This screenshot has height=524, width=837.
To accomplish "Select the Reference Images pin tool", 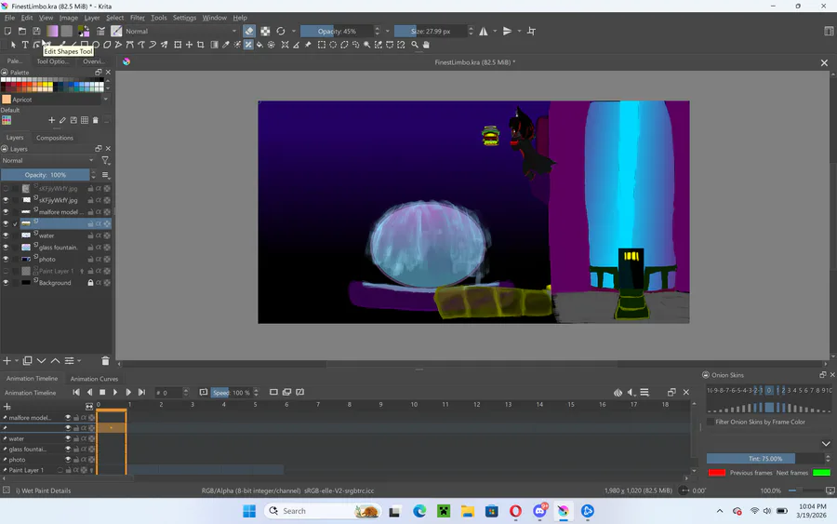I will coord(308,45).
